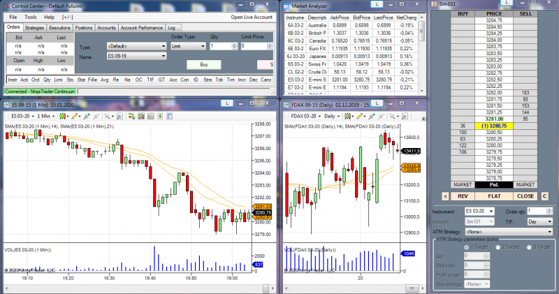
Task: Switch to the Strategies tab
Action: (x=34, y=28)
